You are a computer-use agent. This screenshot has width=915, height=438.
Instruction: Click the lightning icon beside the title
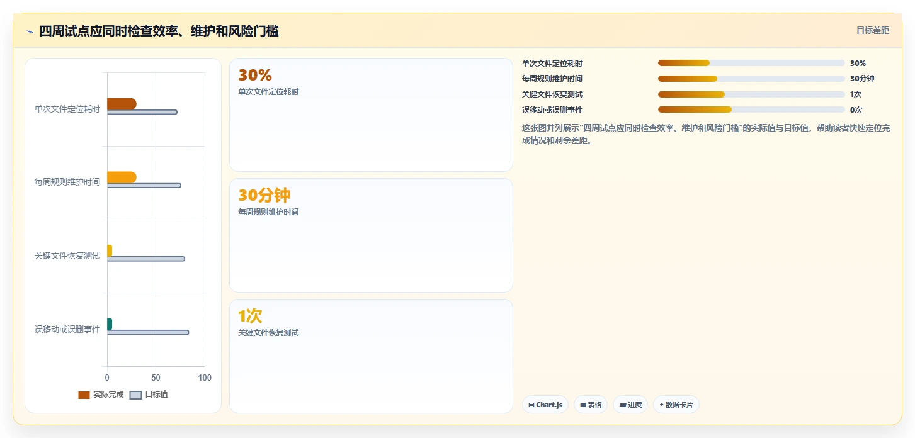[30, 31]
